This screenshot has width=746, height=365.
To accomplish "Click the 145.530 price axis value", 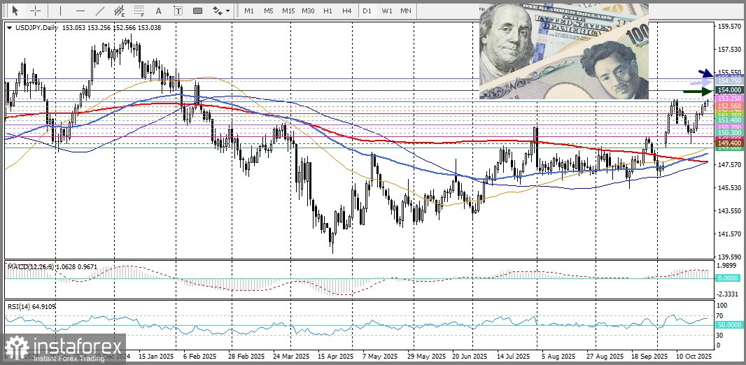I will point(729,187).
